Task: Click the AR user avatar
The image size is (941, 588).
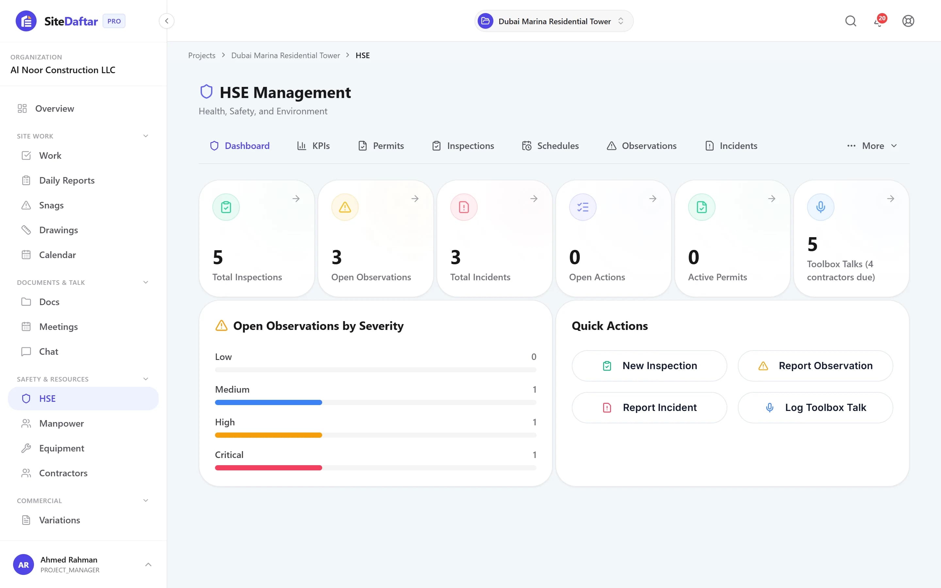Action: [x=23, y=564]
